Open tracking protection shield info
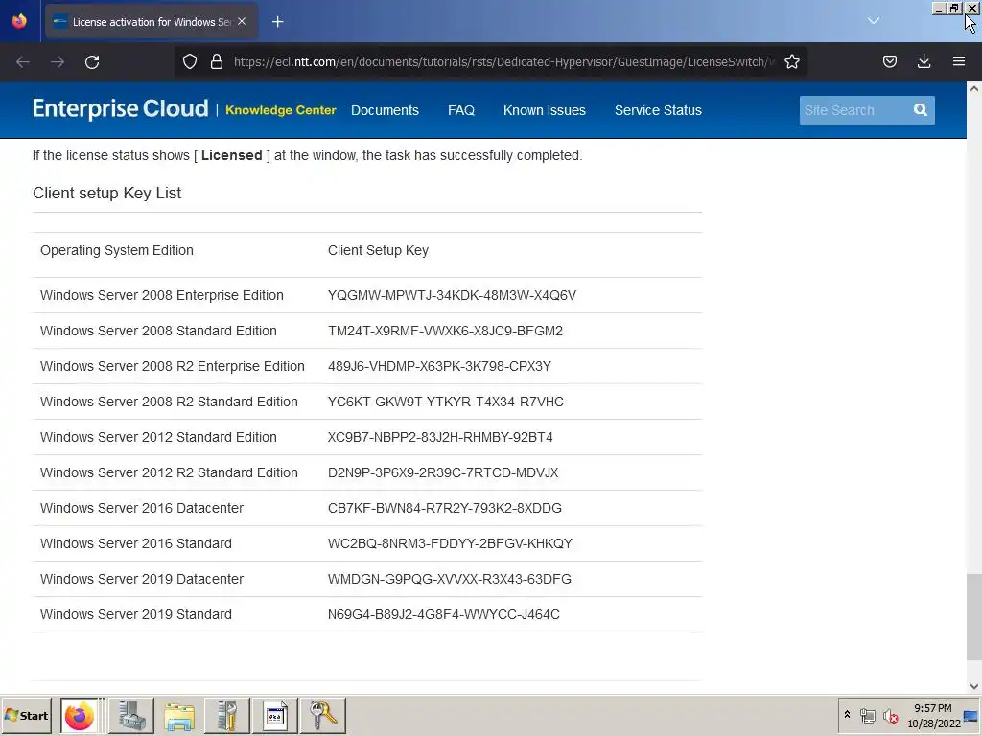Image resolution: width=982 pixels, height=736 pixels. [190, 61]
